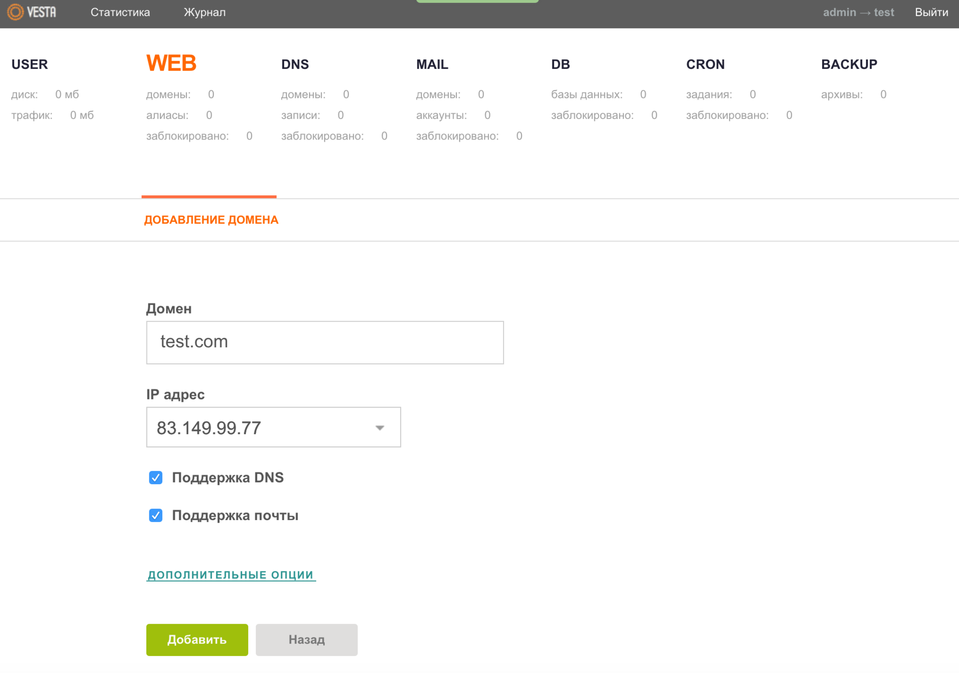This screenshot has width=959, height=673.
Task: Click the Домен input field with test.com
Action: click(325, 342)
